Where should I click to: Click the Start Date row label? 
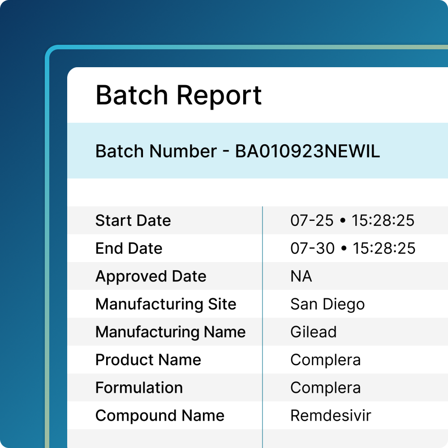click(133, 220)
